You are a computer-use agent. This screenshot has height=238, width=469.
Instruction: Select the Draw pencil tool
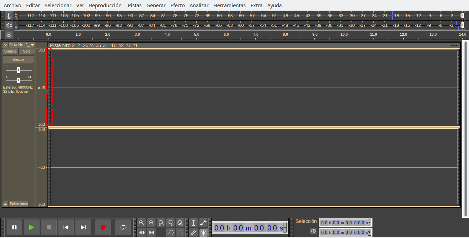tap(194, 233)
